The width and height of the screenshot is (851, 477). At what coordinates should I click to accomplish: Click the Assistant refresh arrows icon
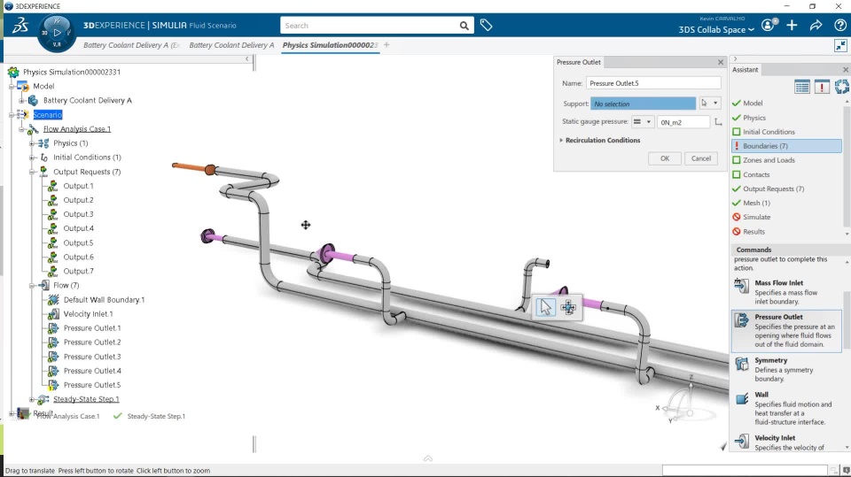pyautogui.click(x=842, y=87)
